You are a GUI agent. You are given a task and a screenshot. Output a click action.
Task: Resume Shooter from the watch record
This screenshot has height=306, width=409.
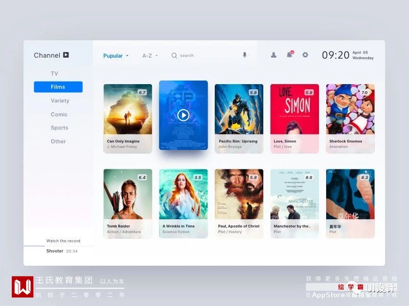point(55,251)
